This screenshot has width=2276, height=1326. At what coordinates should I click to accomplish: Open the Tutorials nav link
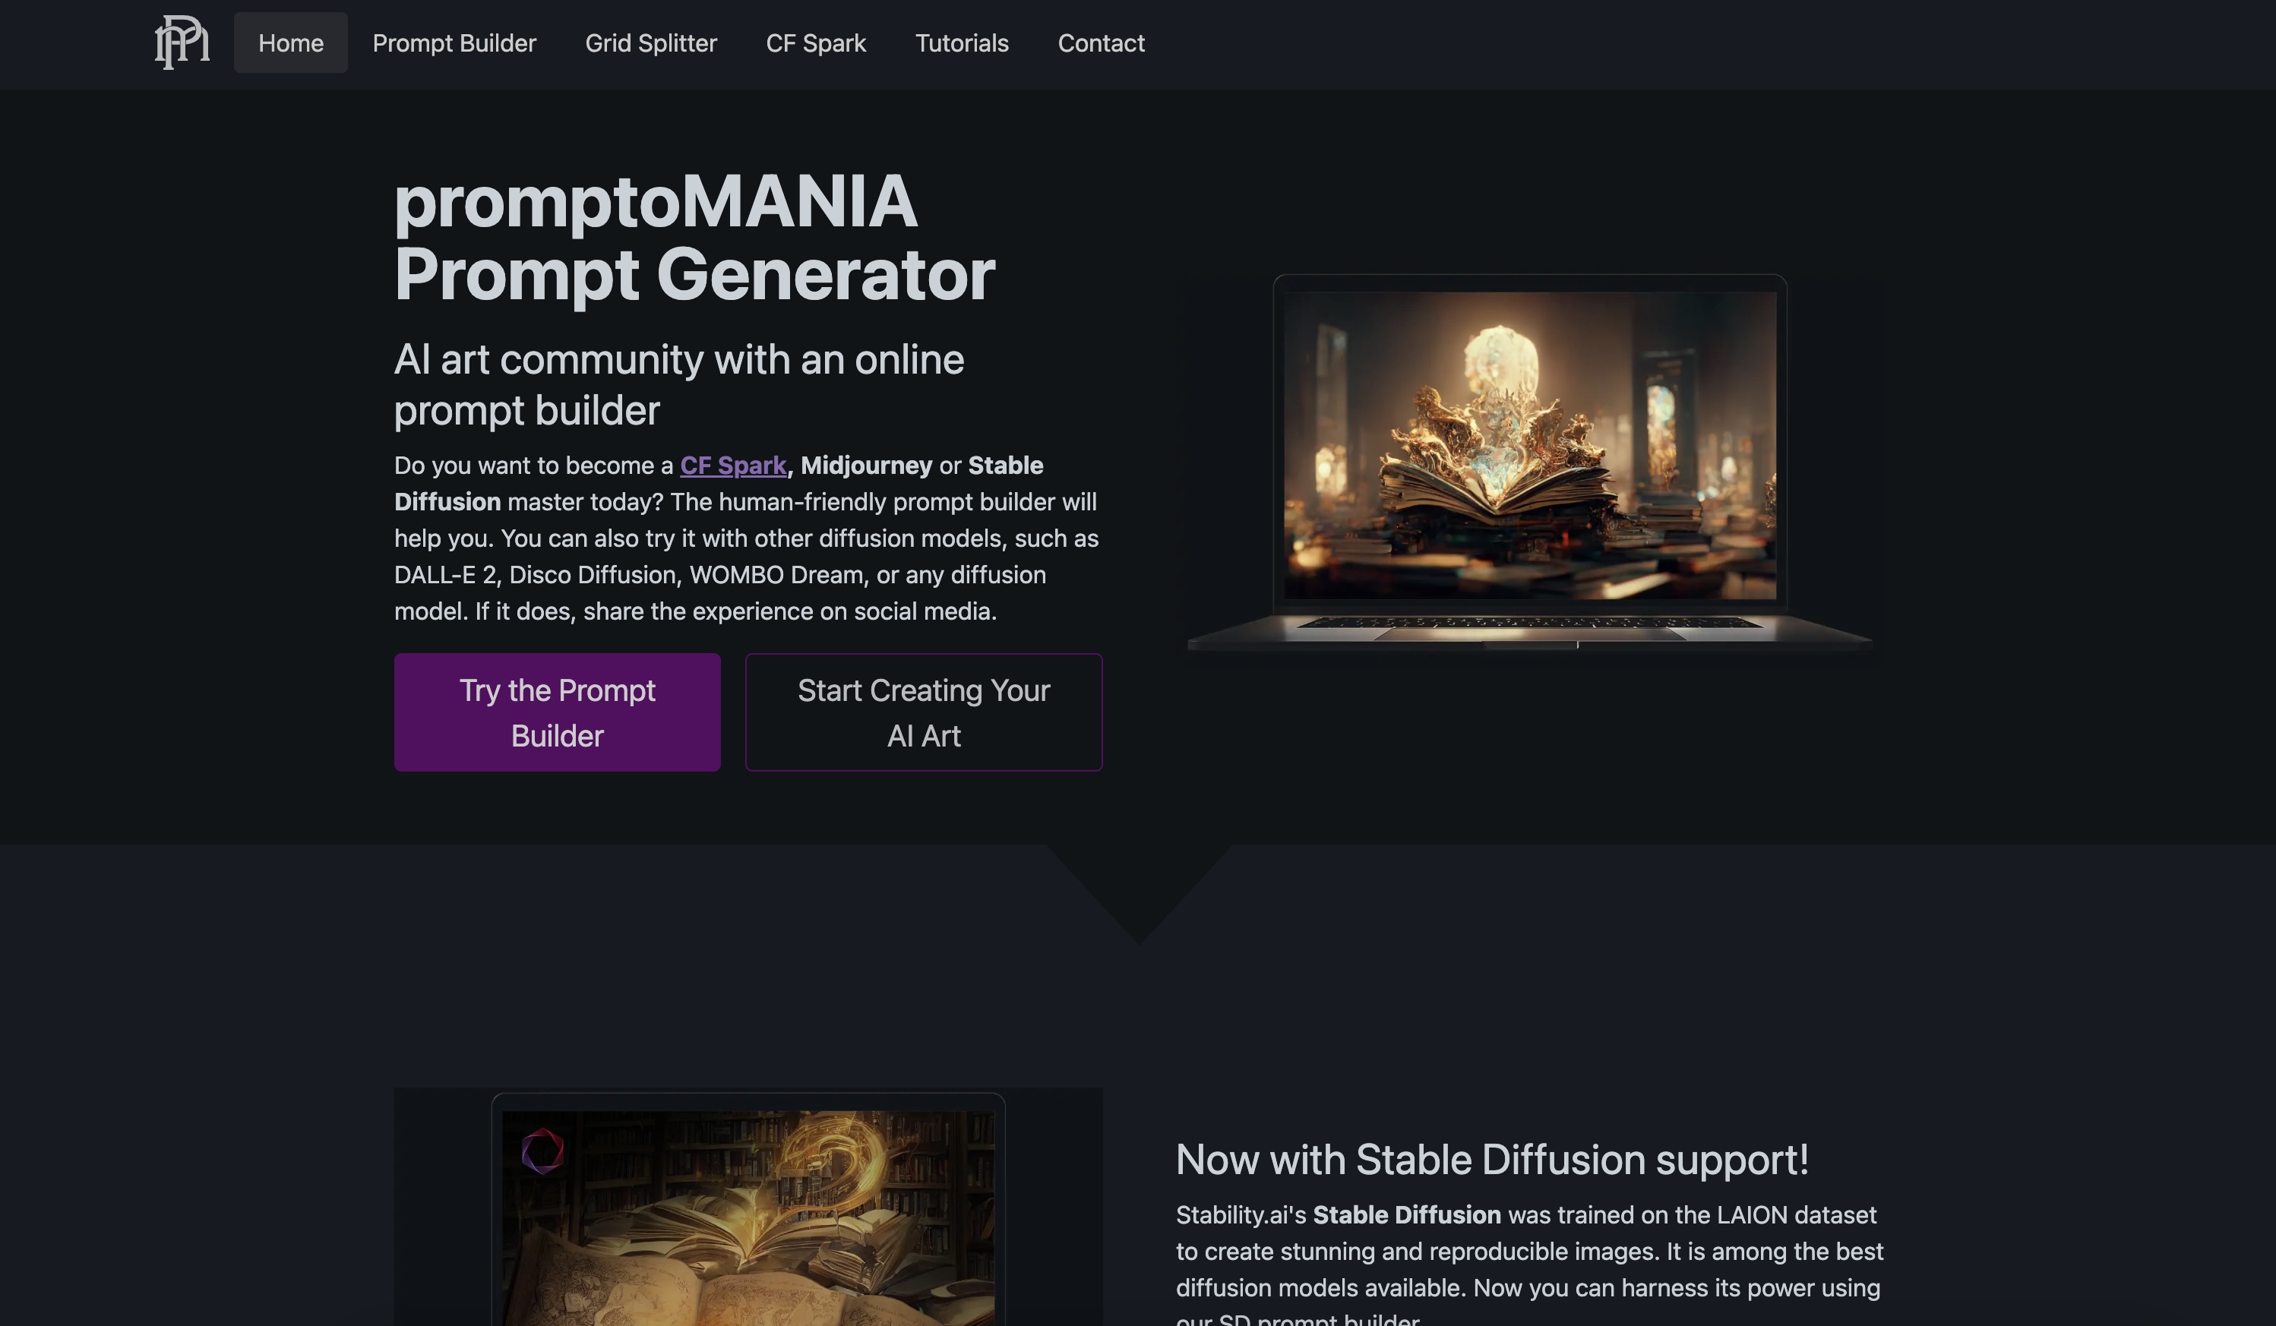(962, 43)
